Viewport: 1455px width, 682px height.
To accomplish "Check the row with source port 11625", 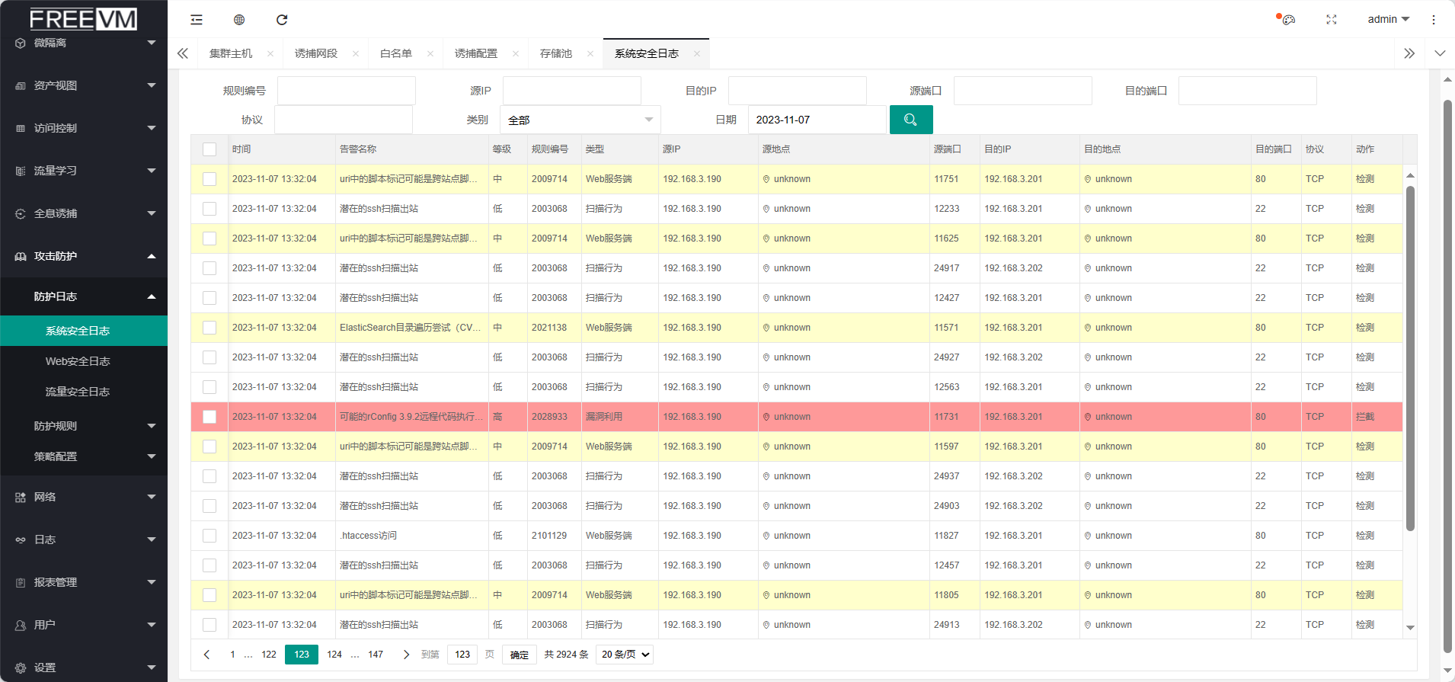I will coord(209,239).
